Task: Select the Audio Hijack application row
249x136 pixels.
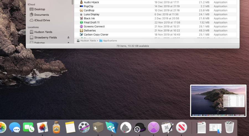Action: point(91,2)
